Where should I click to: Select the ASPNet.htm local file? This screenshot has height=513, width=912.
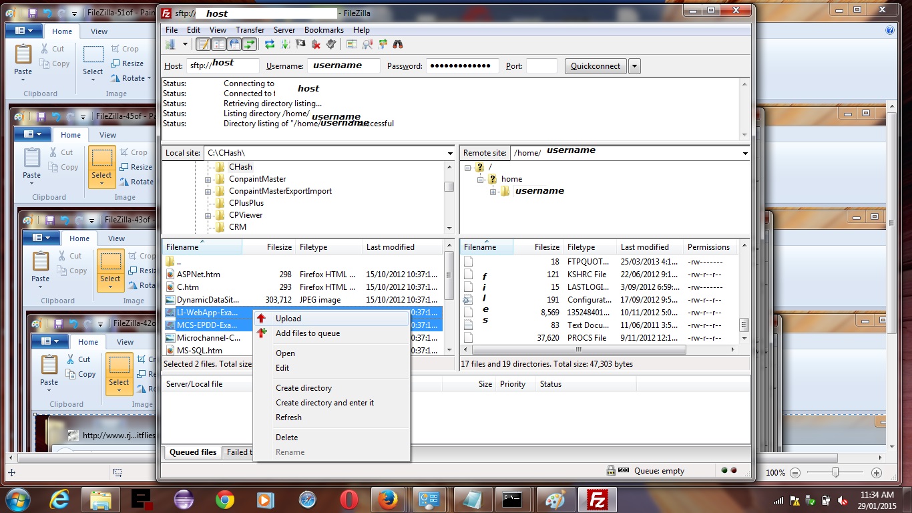pyautogui.click(x=303, y=275)
